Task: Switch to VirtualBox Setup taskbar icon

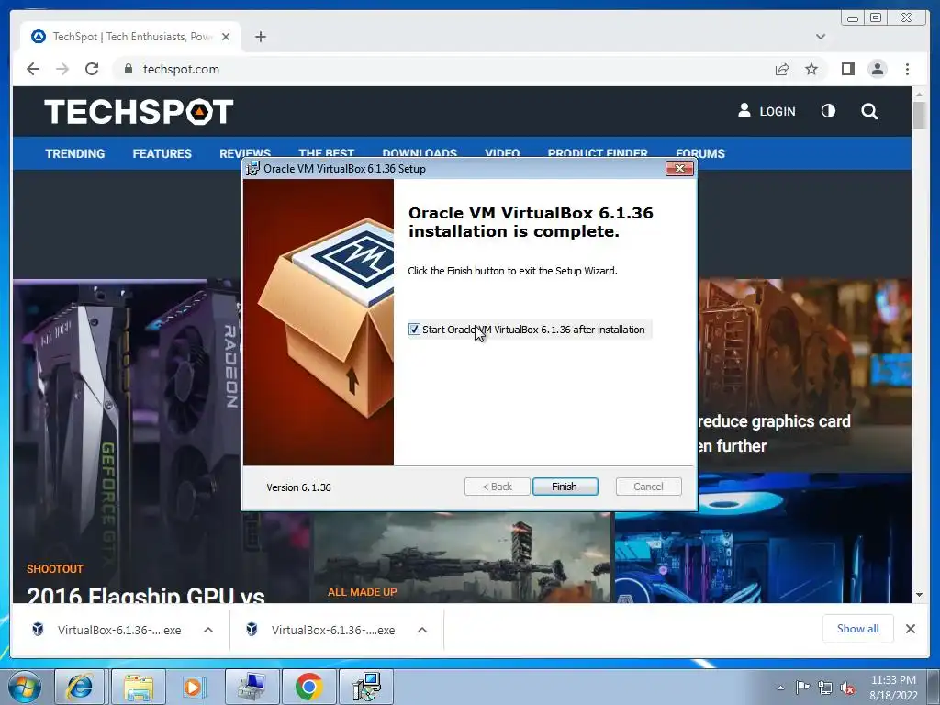Action: pyautogui.click(x=366, y=687)
